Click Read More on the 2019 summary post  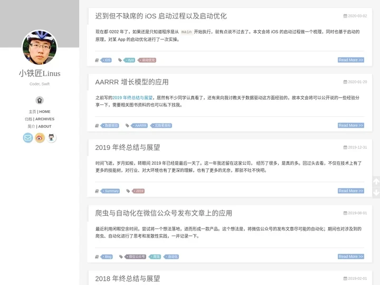coord(351,191)
